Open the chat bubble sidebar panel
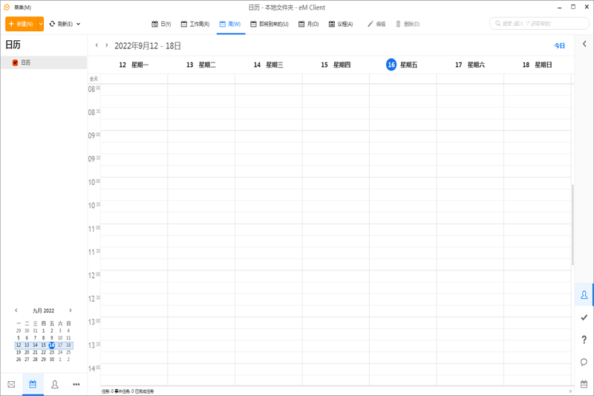 pos(584,362)
